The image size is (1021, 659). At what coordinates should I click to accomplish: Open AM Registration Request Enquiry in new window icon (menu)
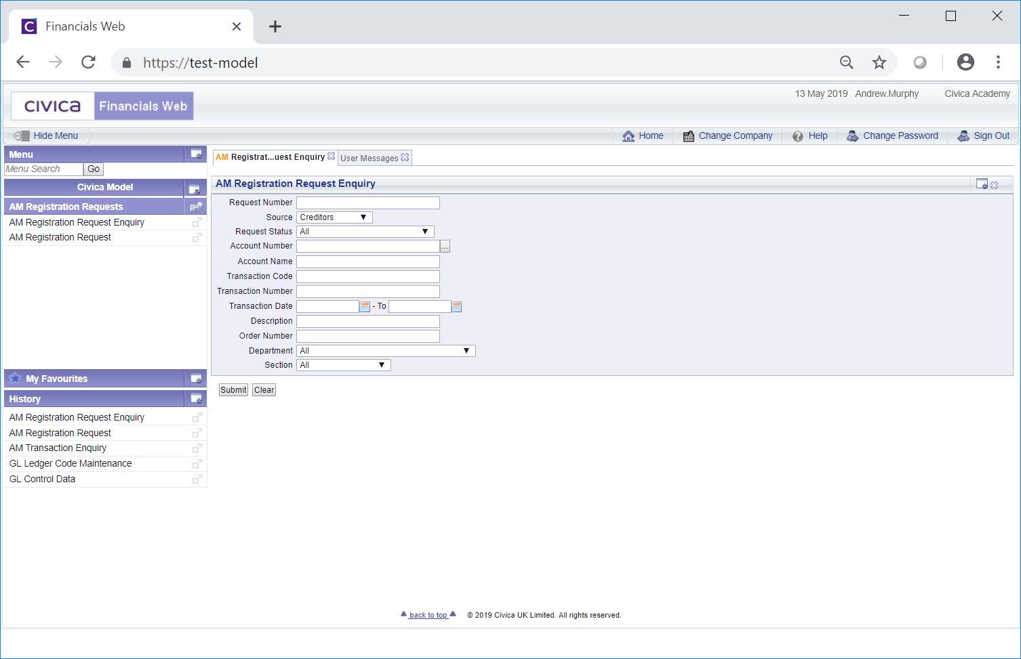click(197, 222)
